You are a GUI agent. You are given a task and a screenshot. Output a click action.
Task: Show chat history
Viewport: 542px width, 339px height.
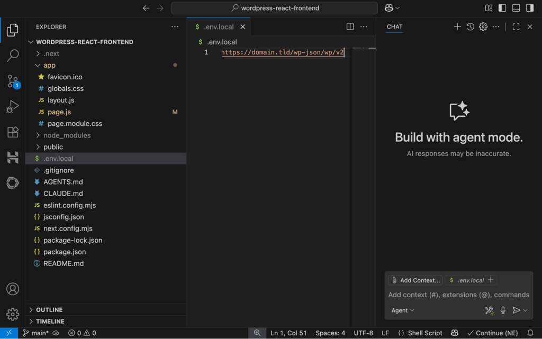(470, 26)
